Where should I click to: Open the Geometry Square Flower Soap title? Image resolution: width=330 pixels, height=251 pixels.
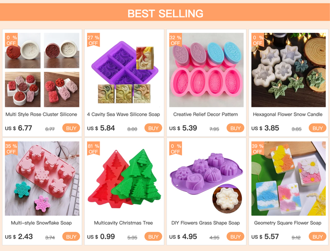288,223
